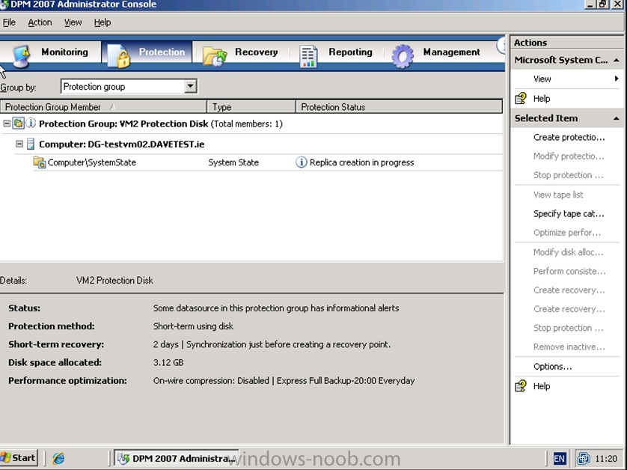Sort by Protection Group Member column
627x470 pixels.
(103, 107)
